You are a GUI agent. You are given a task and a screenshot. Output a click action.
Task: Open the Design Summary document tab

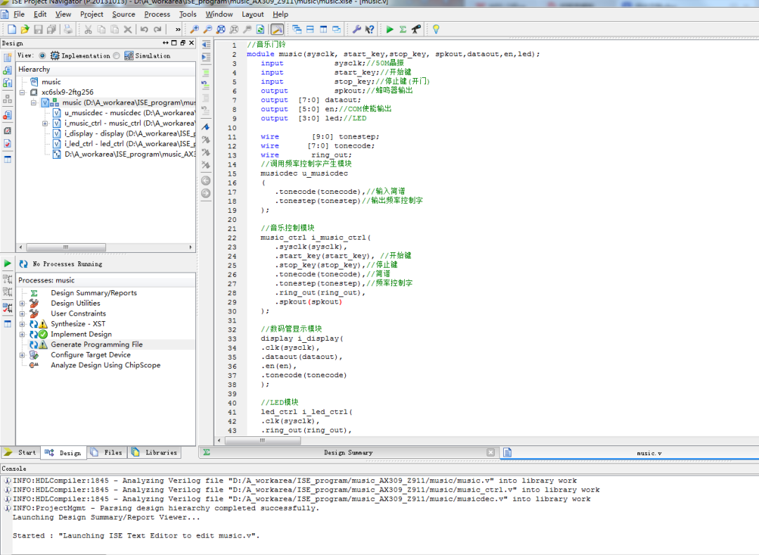coord(348,452)
